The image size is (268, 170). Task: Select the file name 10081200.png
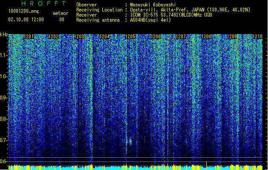pos(24,11)
